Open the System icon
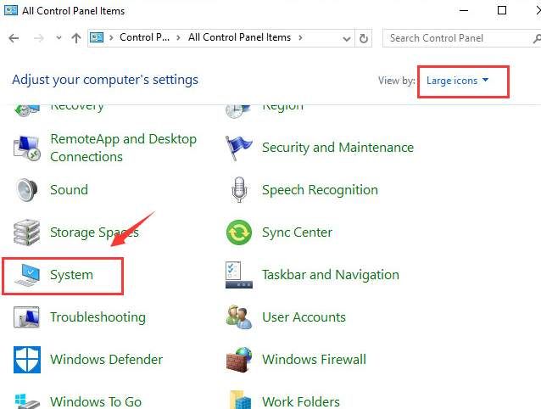 pos(27,275)
